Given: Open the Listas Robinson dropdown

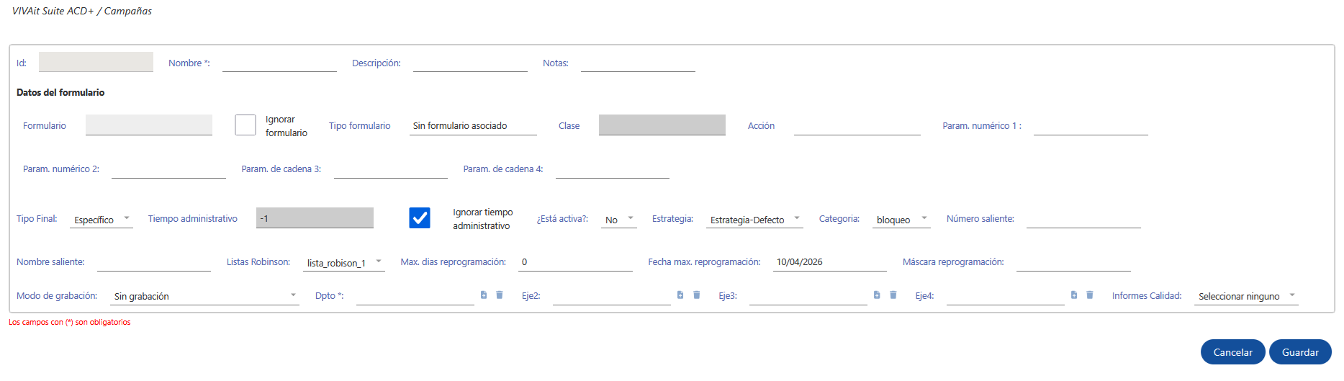Looking at the screenshot, I should (x=343, y=263).
